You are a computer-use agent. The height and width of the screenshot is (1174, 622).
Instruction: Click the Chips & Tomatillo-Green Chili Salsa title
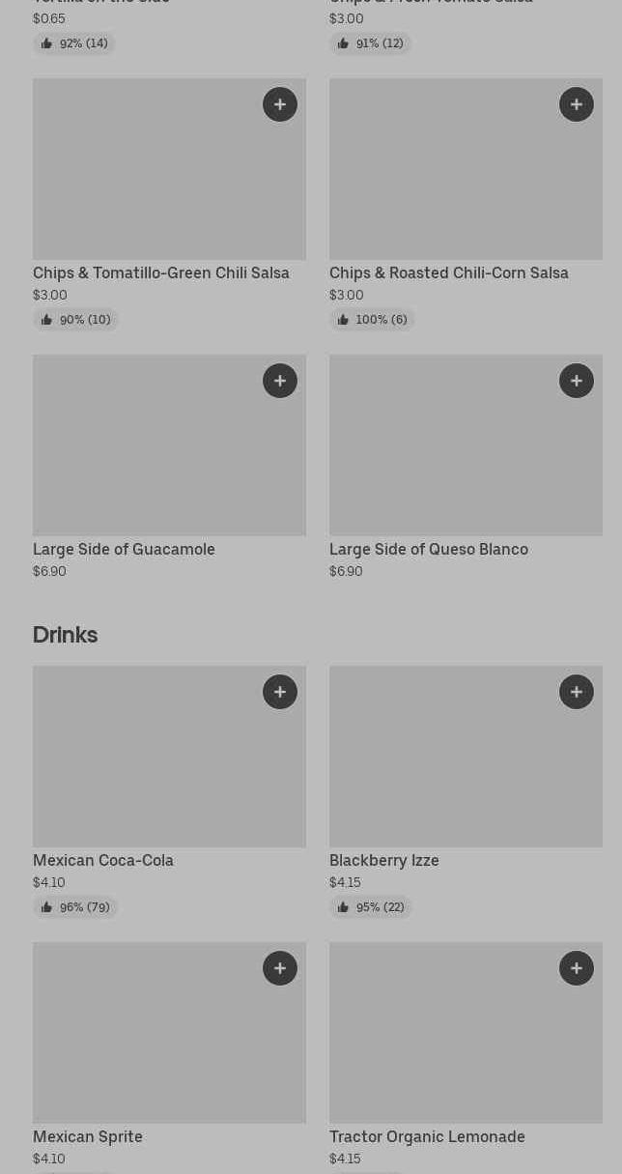[x=161, y=272]
